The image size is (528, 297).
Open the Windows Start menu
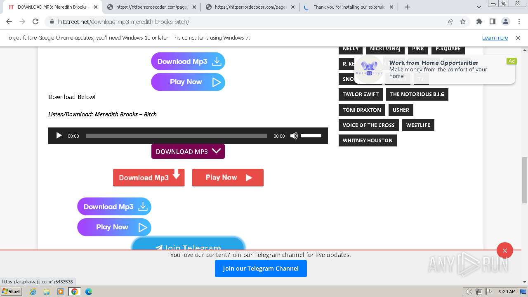12,292
